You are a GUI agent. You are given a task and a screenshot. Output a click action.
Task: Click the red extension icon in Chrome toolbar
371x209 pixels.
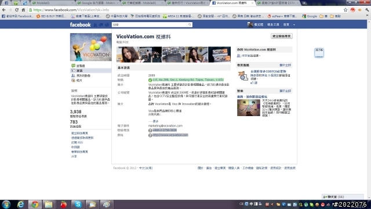(353, 10)
